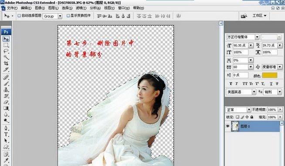Image resolution: width=285 pixels, height=166 pixels.
Task: Open the 滤镜(T) menu
Action: (x=81, y=8)
